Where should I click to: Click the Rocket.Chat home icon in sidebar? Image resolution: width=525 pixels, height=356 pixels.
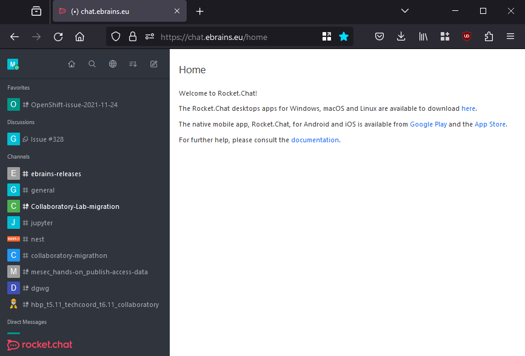click(x=72, y=64)
